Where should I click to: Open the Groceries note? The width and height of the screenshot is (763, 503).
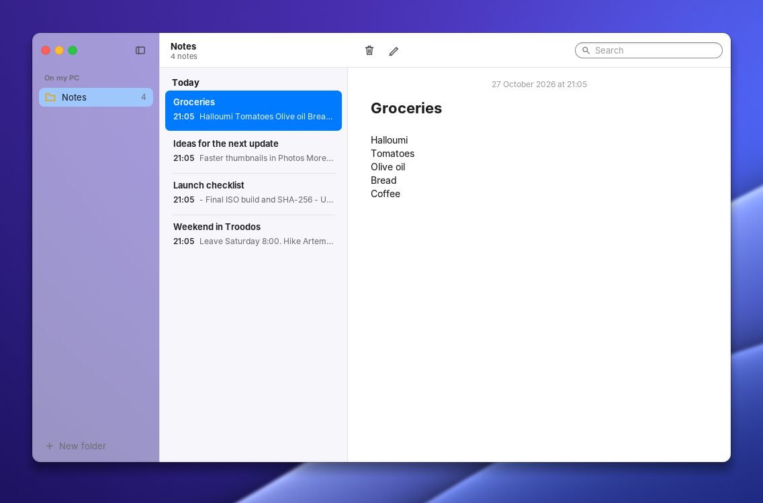(253, 110)
